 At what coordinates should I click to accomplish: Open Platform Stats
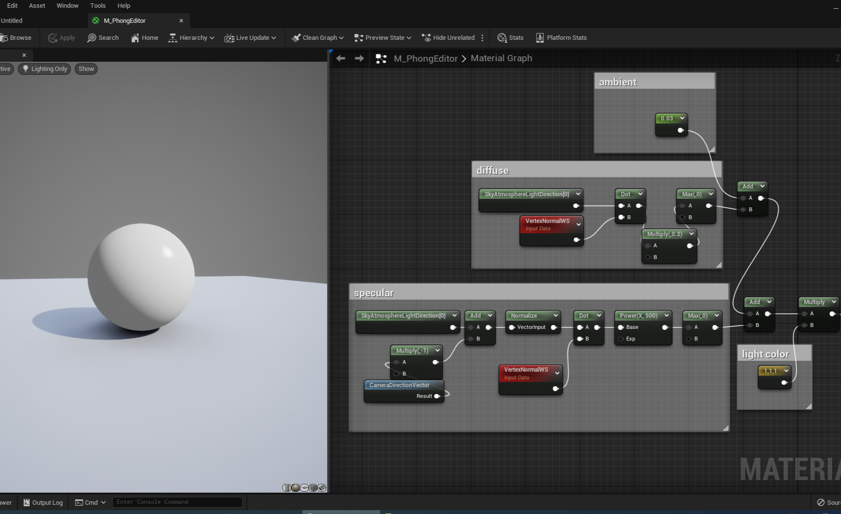(561, 37)
